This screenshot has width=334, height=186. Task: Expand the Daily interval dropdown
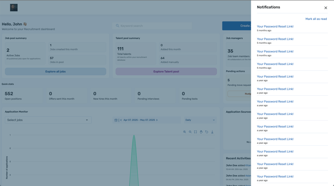[200, 120]
